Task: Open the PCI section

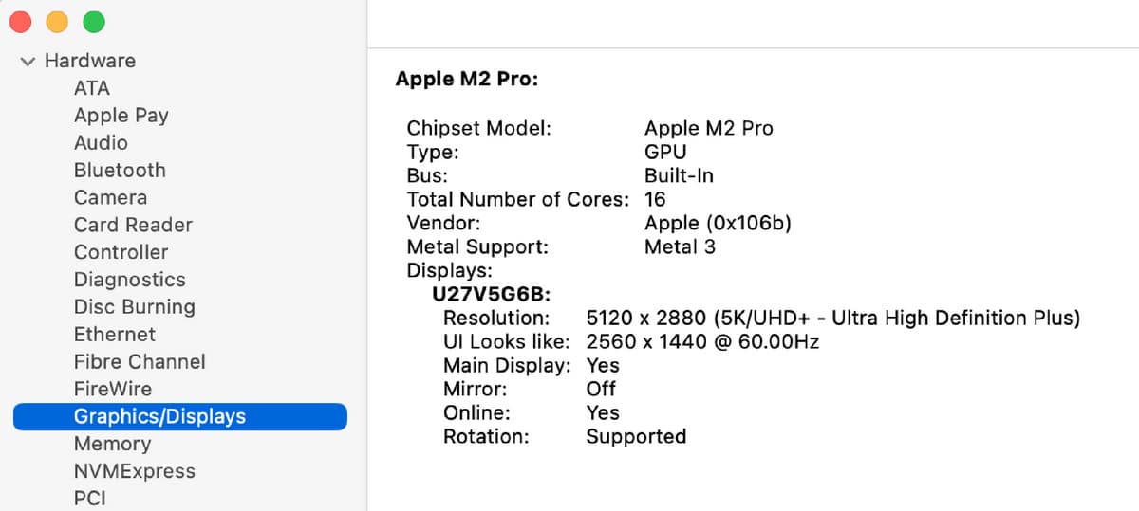Action: click(90, 498)
